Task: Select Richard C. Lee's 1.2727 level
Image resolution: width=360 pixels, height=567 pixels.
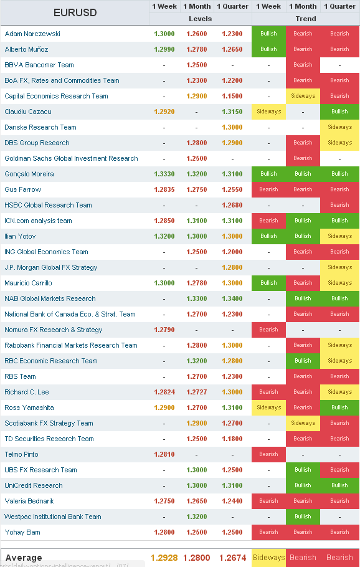Action: [197, 391]
